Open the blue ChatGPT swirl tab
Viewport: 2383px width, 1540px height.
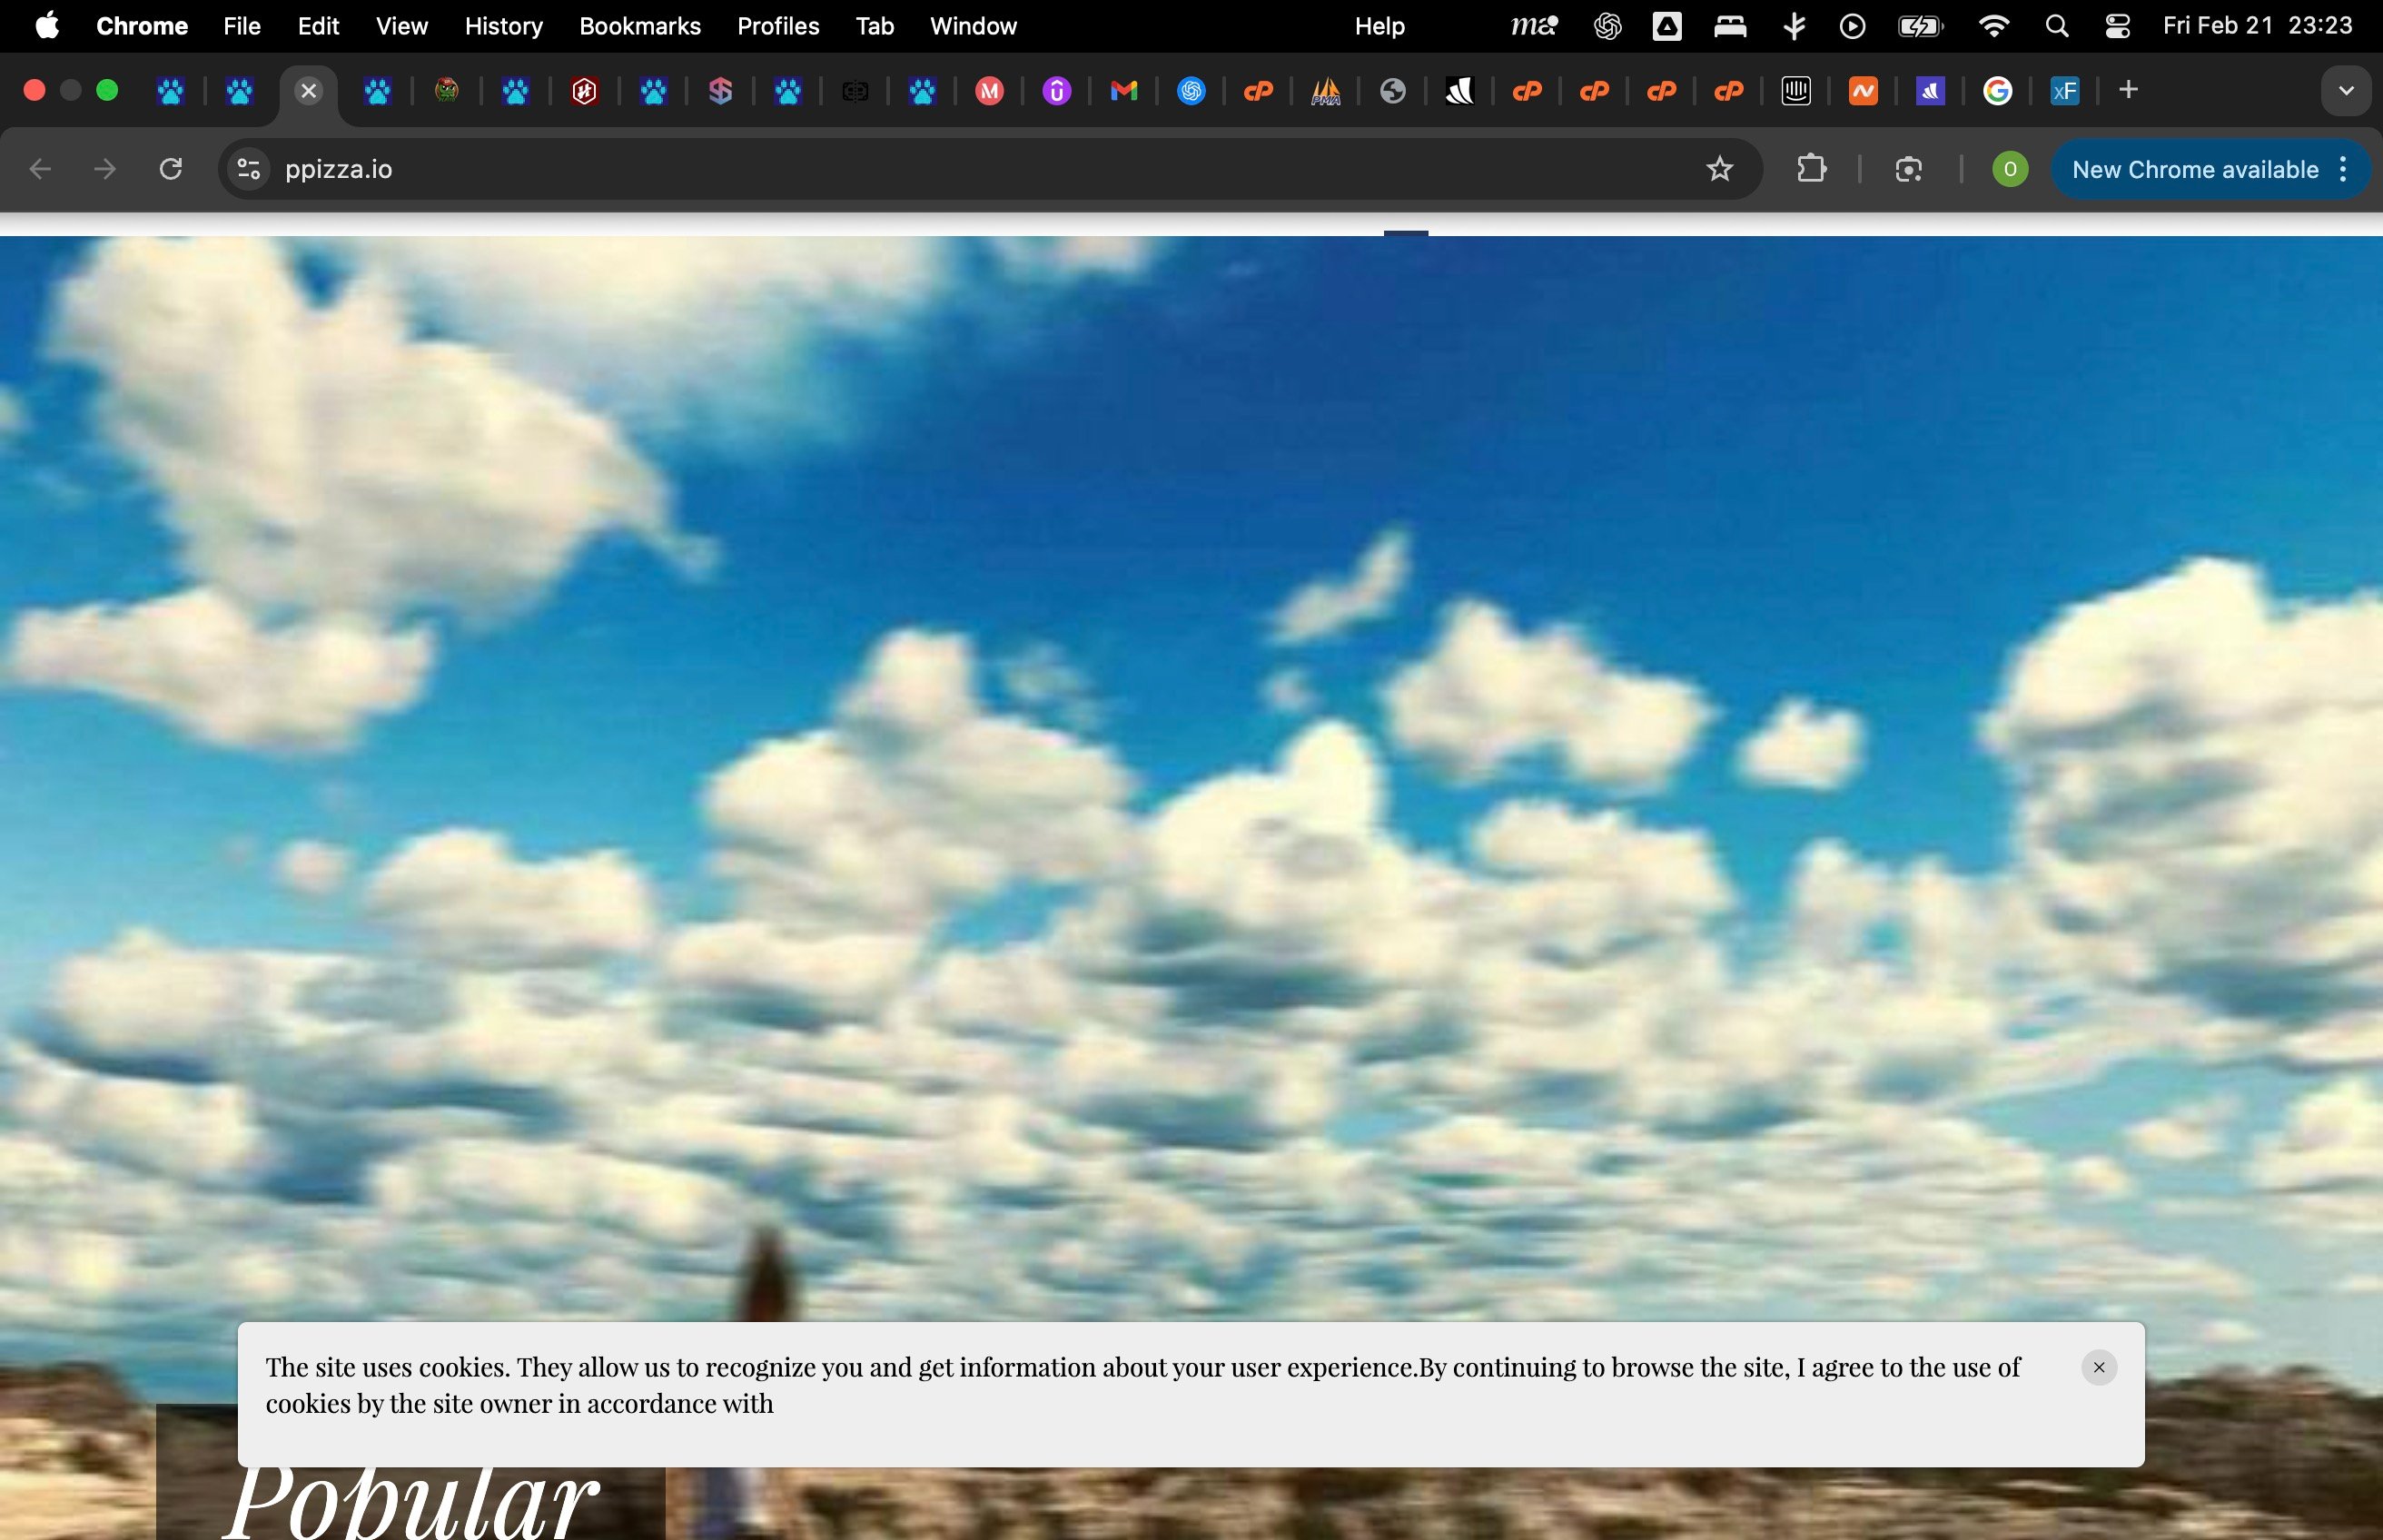coord(1191,91)
